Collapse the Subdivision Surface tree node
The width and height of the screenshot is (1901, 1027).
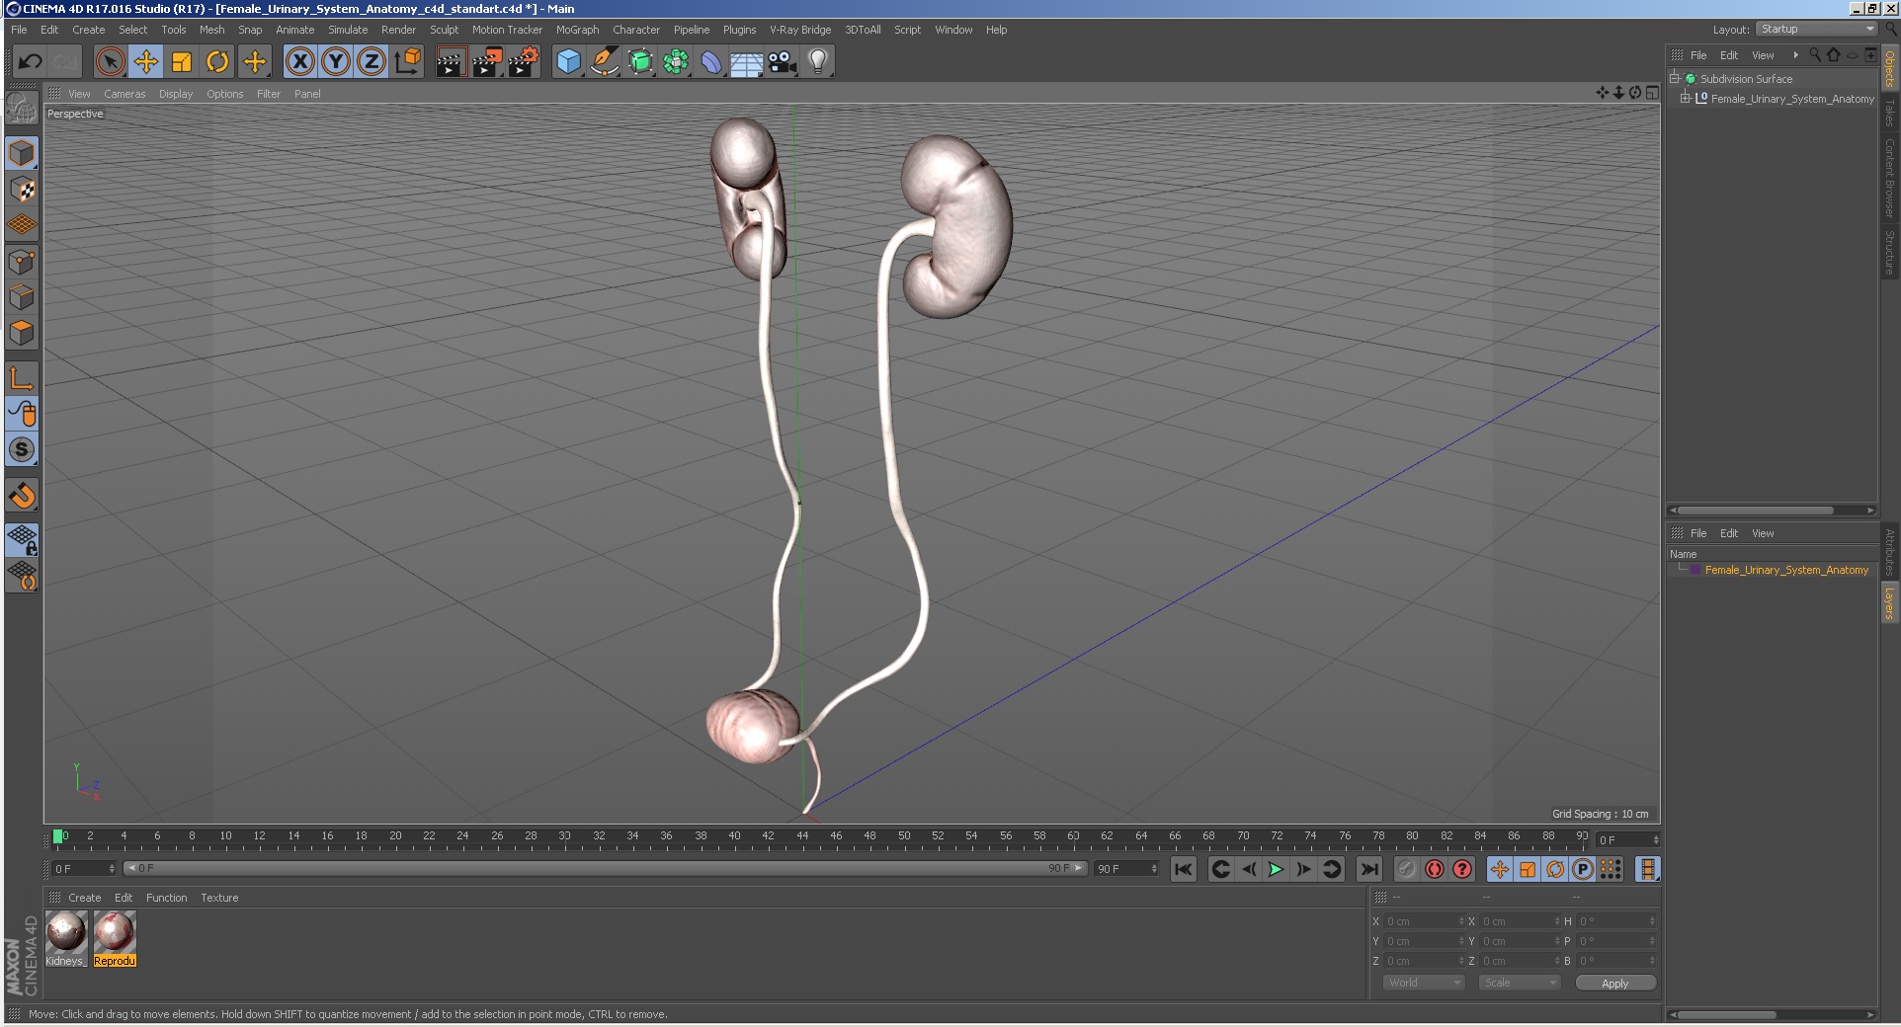click(1675, 78)
